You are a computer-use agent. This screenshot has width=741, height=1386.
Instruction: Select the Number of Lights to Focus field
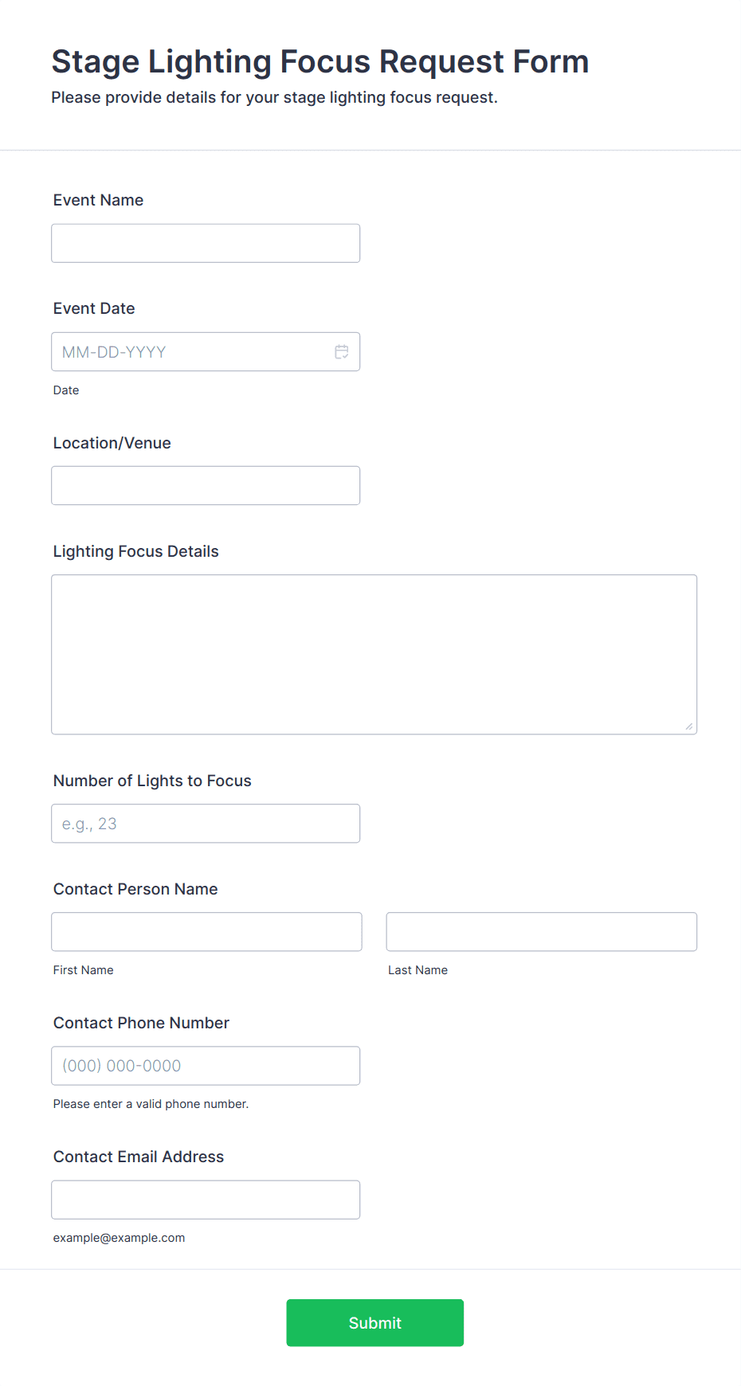(x=206, y=824)
